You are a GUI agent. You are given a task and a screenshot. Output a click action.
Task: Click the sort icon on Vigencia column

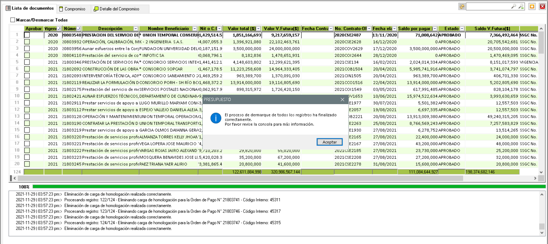(59, 29)
